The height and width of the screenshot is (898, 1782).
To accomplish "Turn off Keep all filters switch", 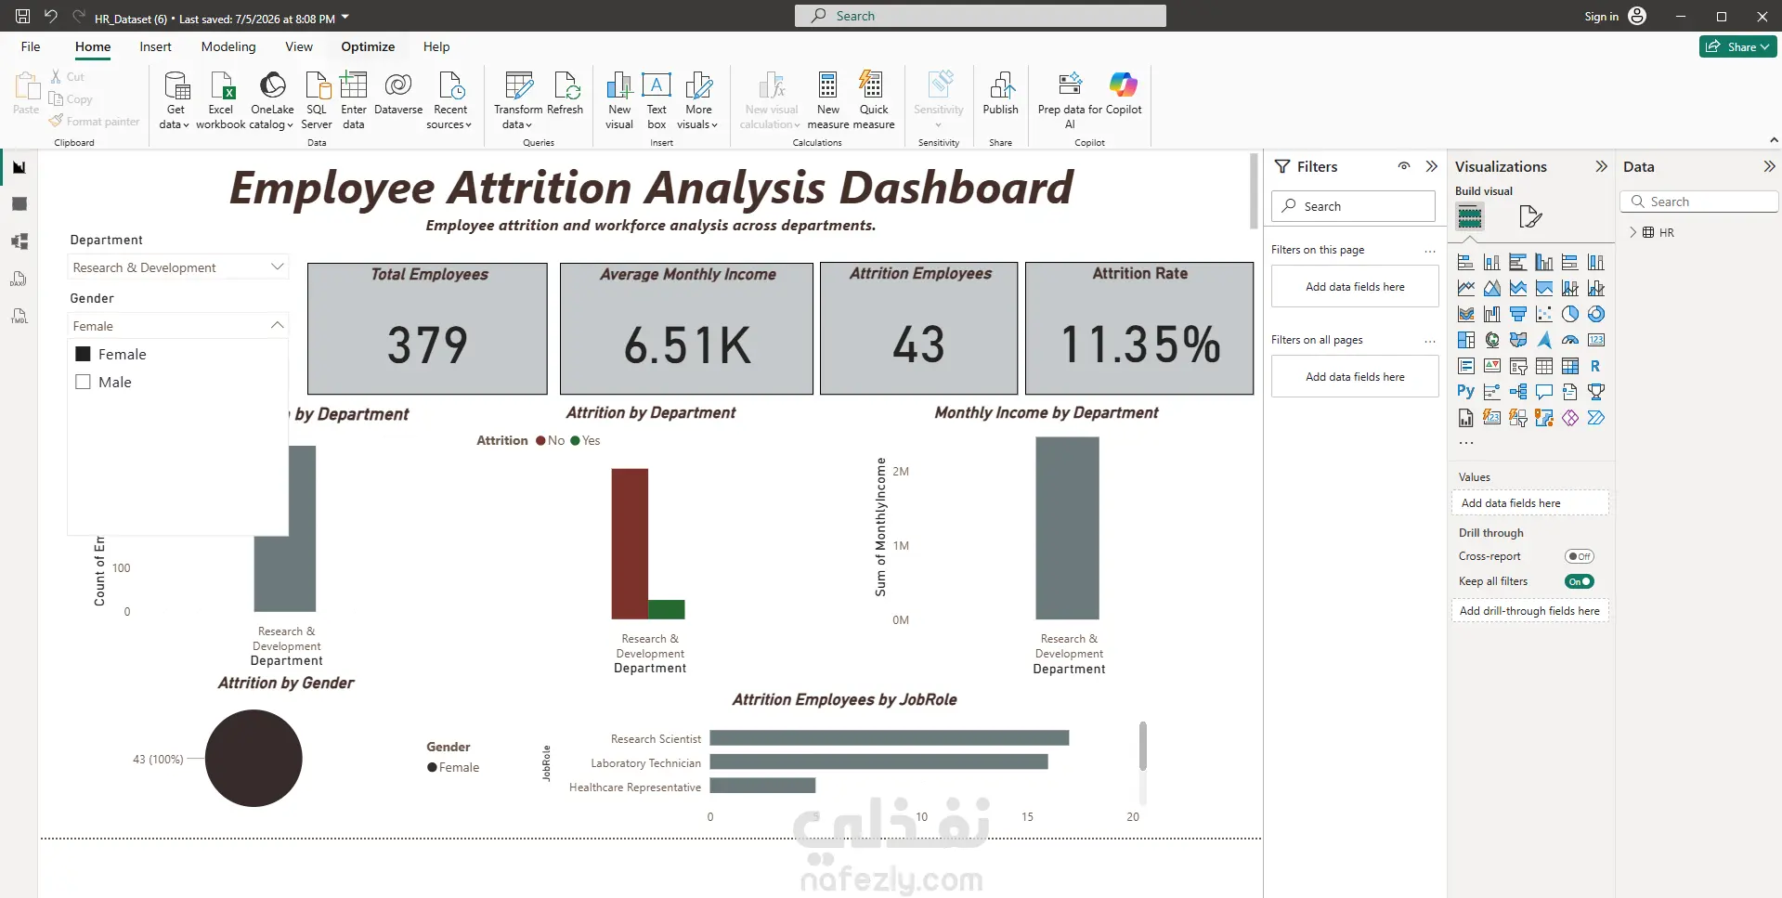I will pyautogui.click(x=1579, y=581).
